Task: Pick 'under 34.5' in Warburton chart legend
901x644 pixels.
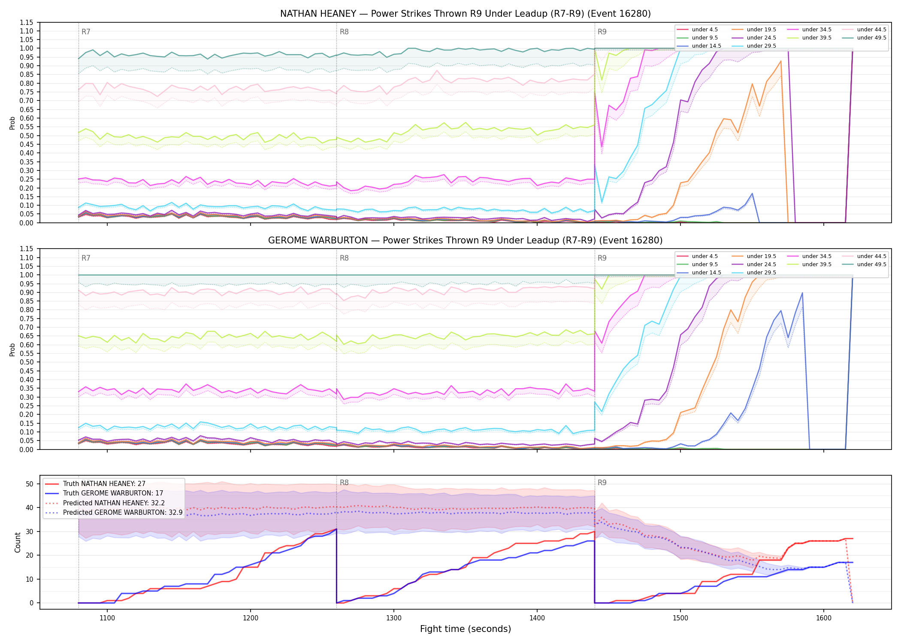Action: point(810,256)
